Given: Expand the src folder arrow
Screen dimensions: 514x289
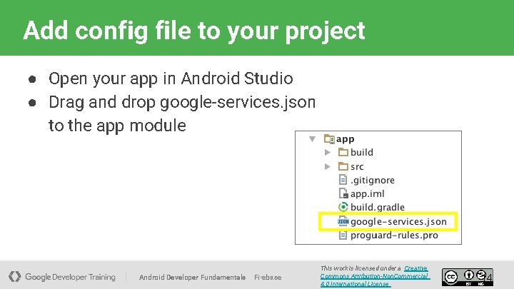Looking at the screenshot, I should (327, 166).
